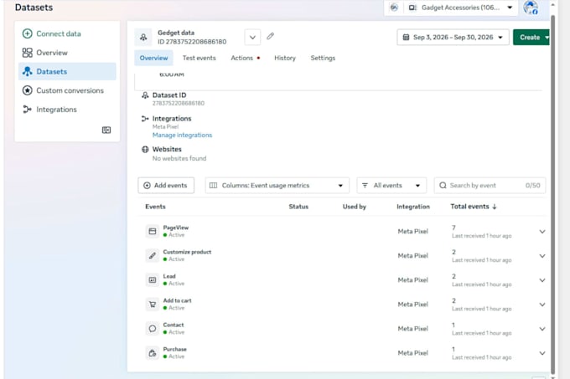This screenshot has height=379, width=570.
Task: Click the magnifier icon in search box
Action: point(443,186)
